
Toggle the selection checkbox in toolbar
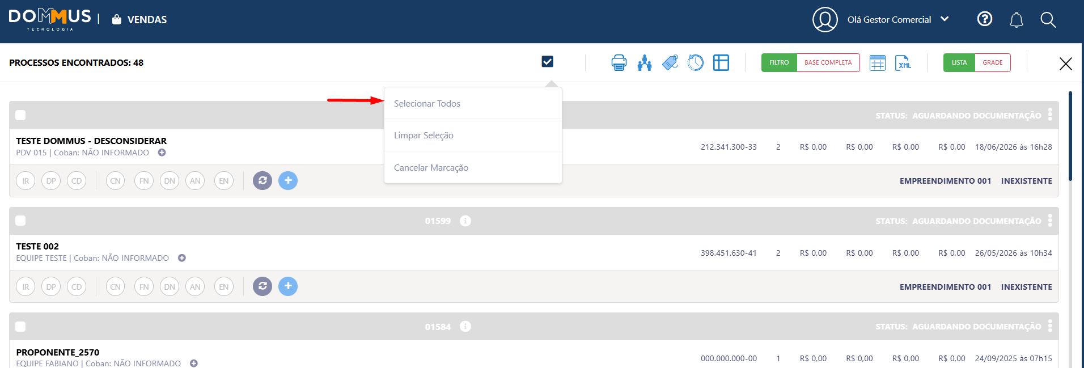[x=547, y=61]
